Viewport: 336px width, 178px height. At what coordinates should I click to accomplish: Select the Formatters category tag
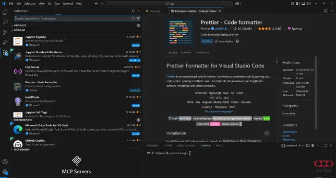289,113
